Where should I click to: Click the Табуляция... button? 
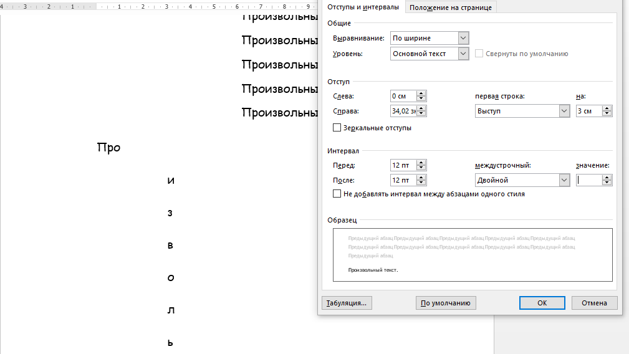(347, 303)
